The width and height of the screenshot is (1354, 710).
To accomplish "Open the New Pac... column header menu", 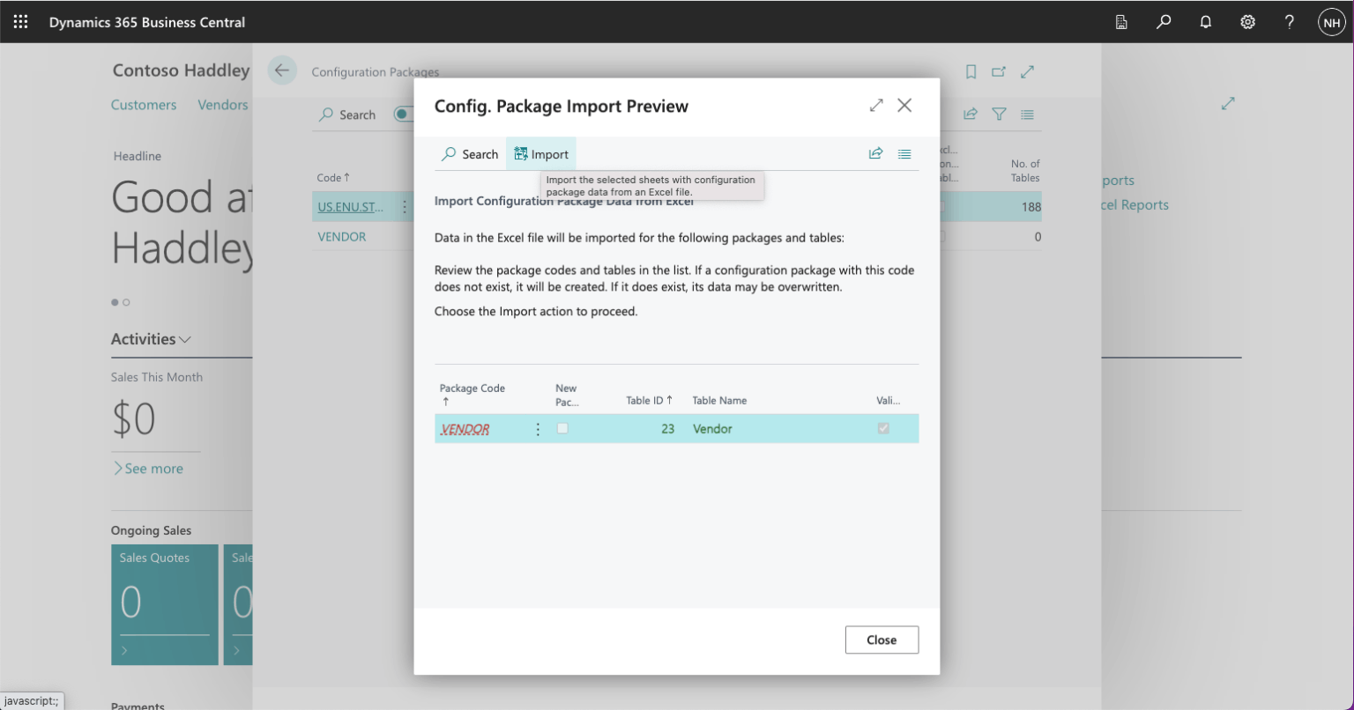I will click(x=567, y=395).
